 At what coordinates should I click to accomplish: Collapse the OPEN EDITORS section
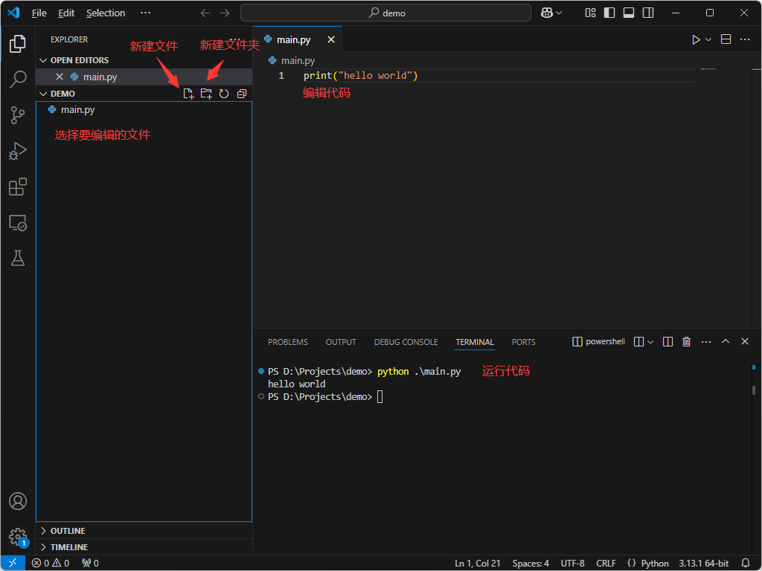coord(43,59)
